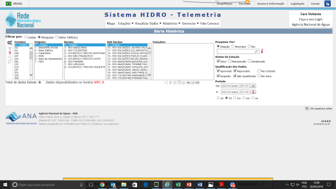336x189 pixels.
Task: Click the magnifier icon in search field
Action: coord(256,51)
